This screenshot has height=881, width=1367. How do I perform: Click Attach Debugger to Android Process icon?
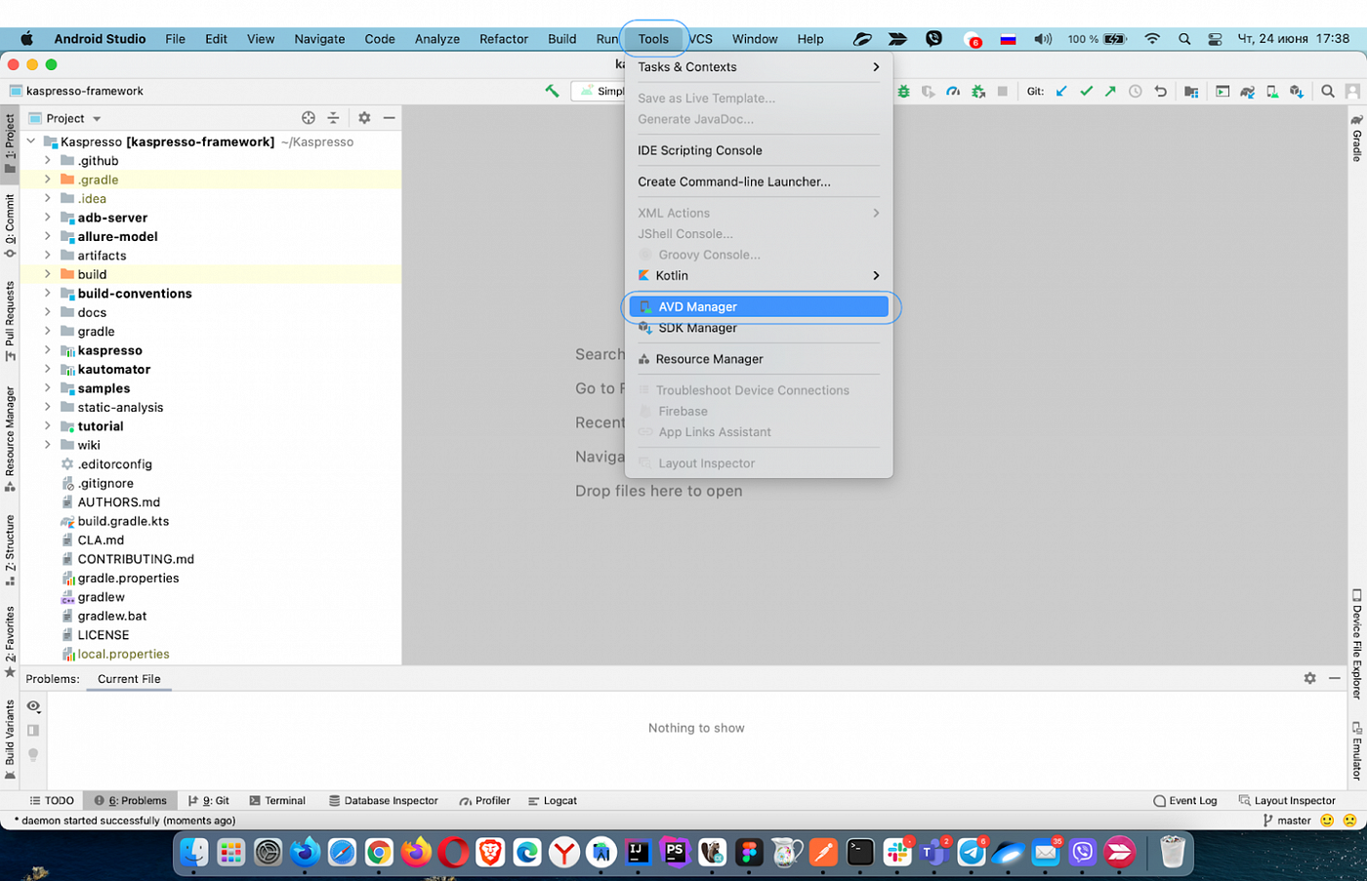[x=977, y=91]
